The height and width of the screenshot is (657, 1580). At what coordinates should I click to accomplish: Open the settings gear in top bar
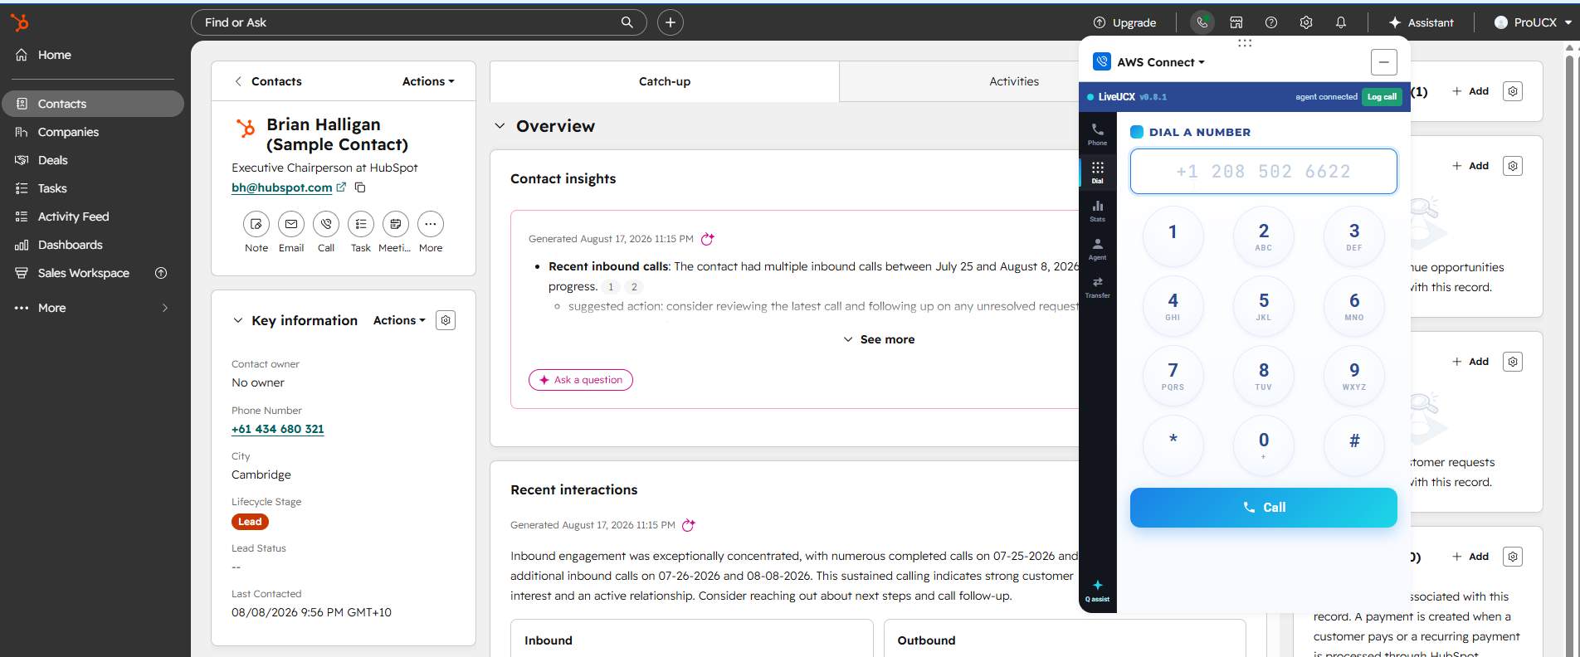point(1306,22)
